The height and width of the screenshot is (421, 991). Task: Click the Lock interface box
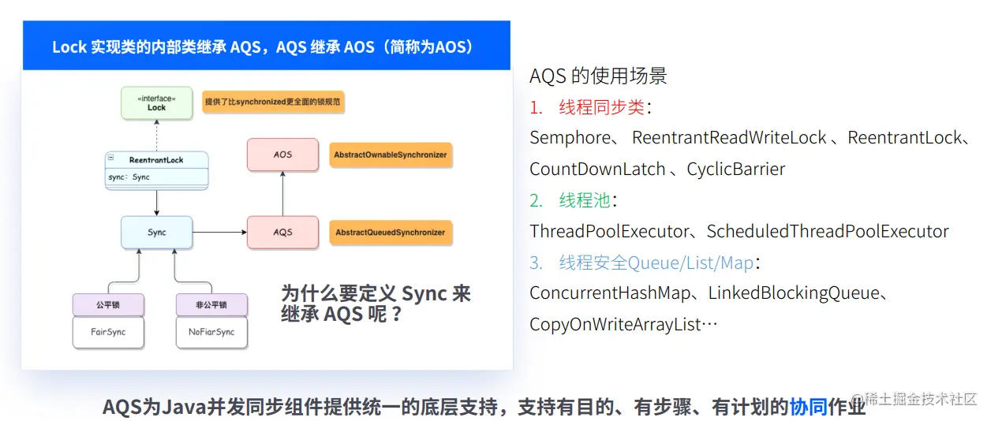[x=156, y=103]
